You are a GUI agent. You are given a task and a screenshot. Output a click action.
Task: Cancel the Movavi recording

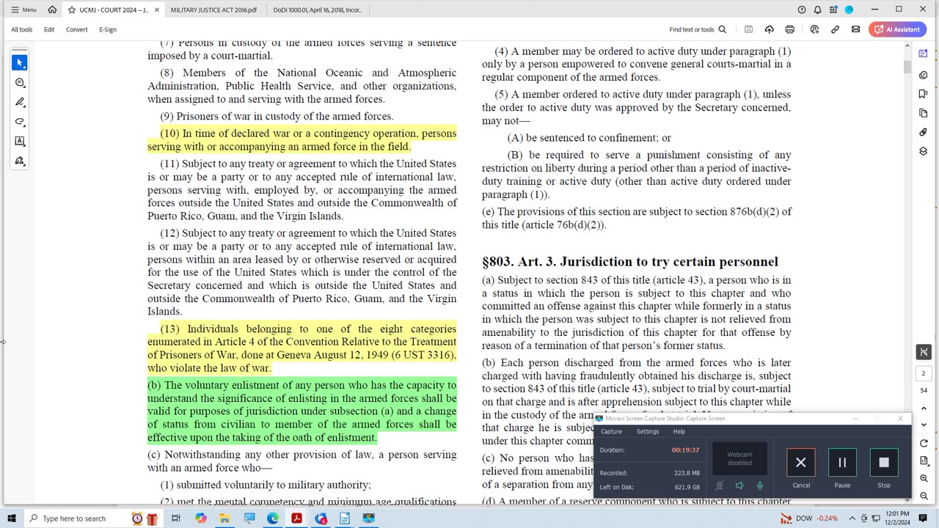(x=801, y=463)
